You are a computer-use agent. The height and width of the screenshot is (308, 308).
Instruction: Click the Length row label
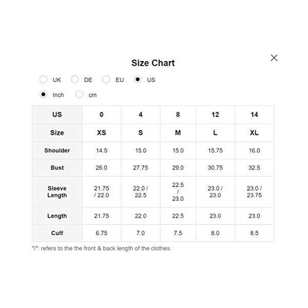pyautogui.click(x=57, y=216)
